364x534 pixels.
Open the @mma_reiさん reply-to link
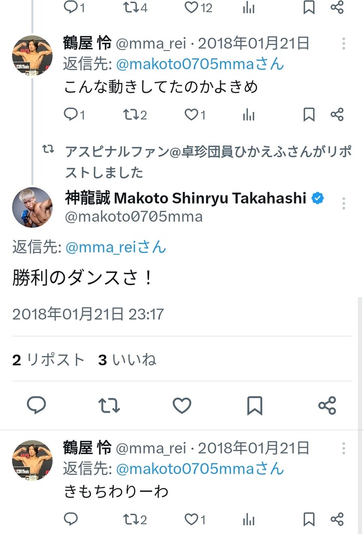pos(115,247)
